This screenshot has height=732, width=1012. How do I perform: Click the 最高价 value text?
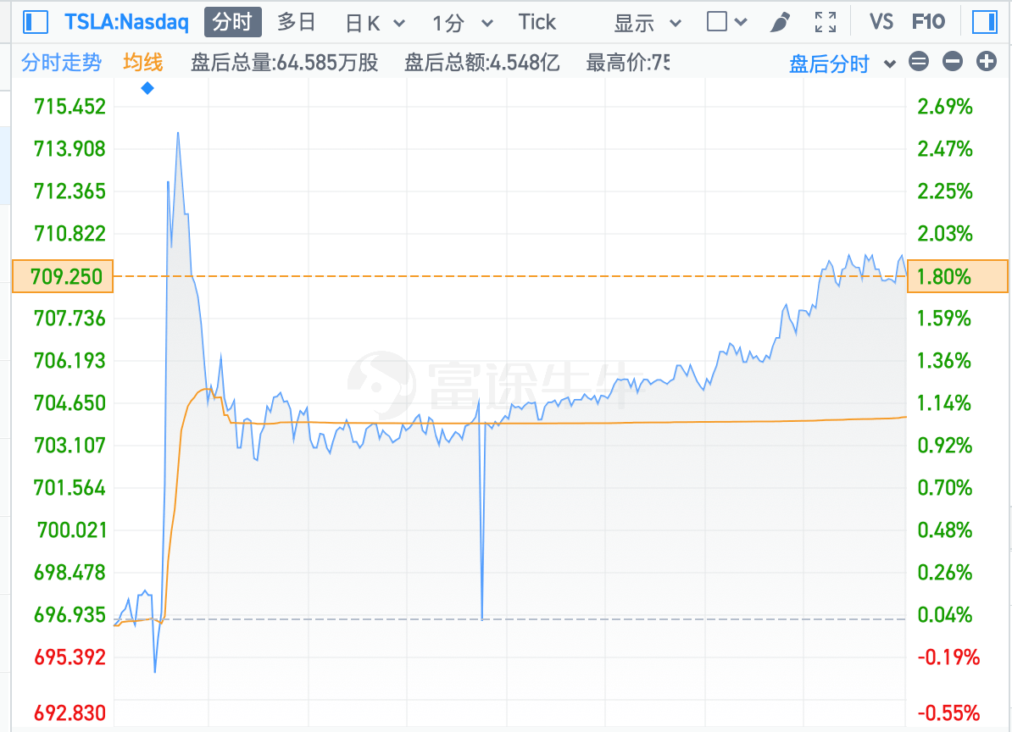tap(628, 63)
